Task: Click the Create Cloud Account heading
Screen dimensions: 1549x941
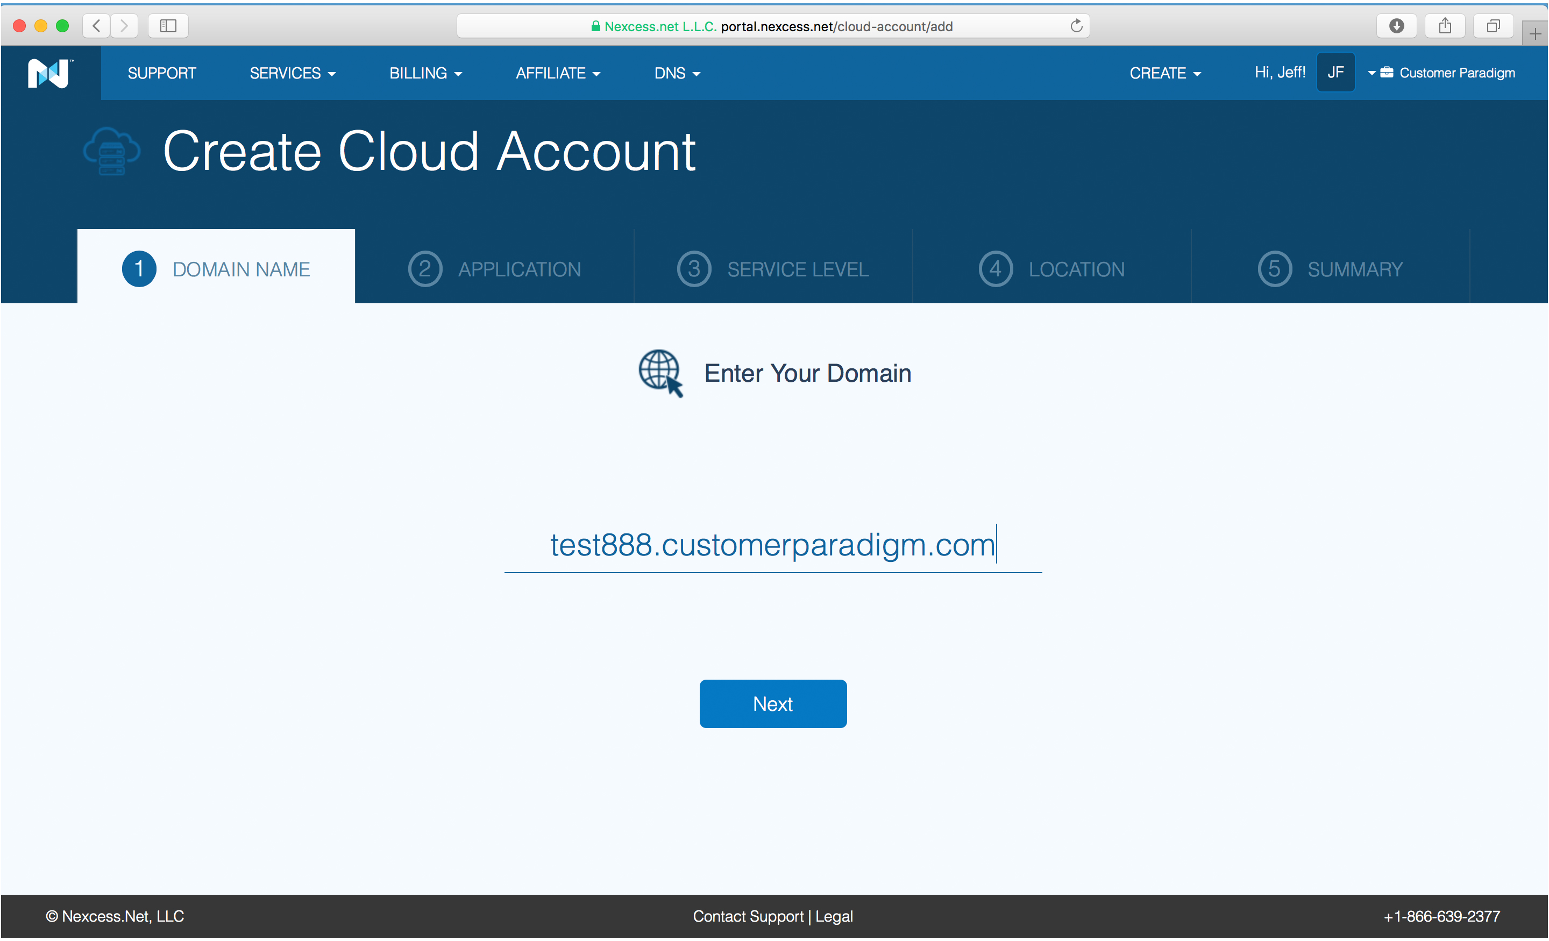Action: pyautogui.click(x=429, y=152)
